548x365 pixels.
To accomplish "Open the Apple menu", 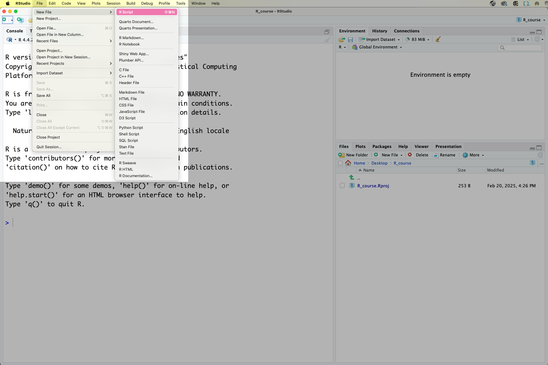I will (8, 4).
